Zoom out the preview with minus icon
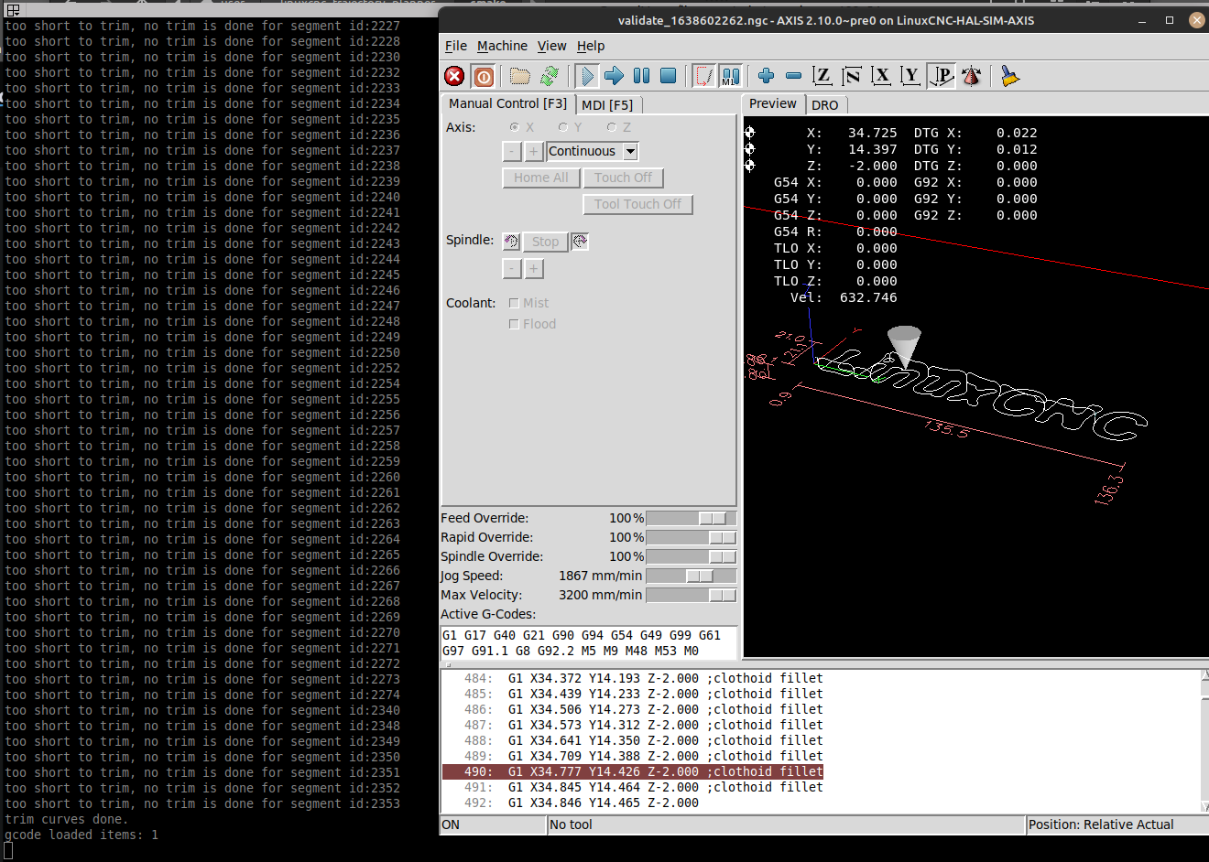This screenshot has height=862, width=1209. [x=794, y=76]
